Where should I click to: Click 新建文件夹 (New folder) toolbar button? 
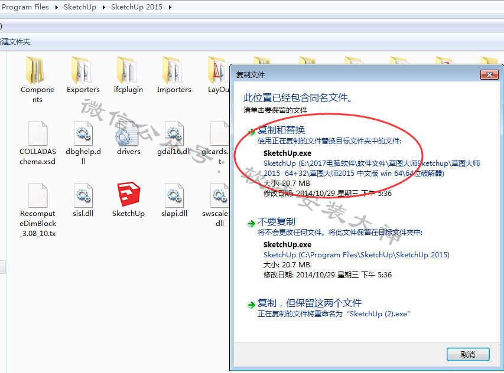click(x=15, y=42)
